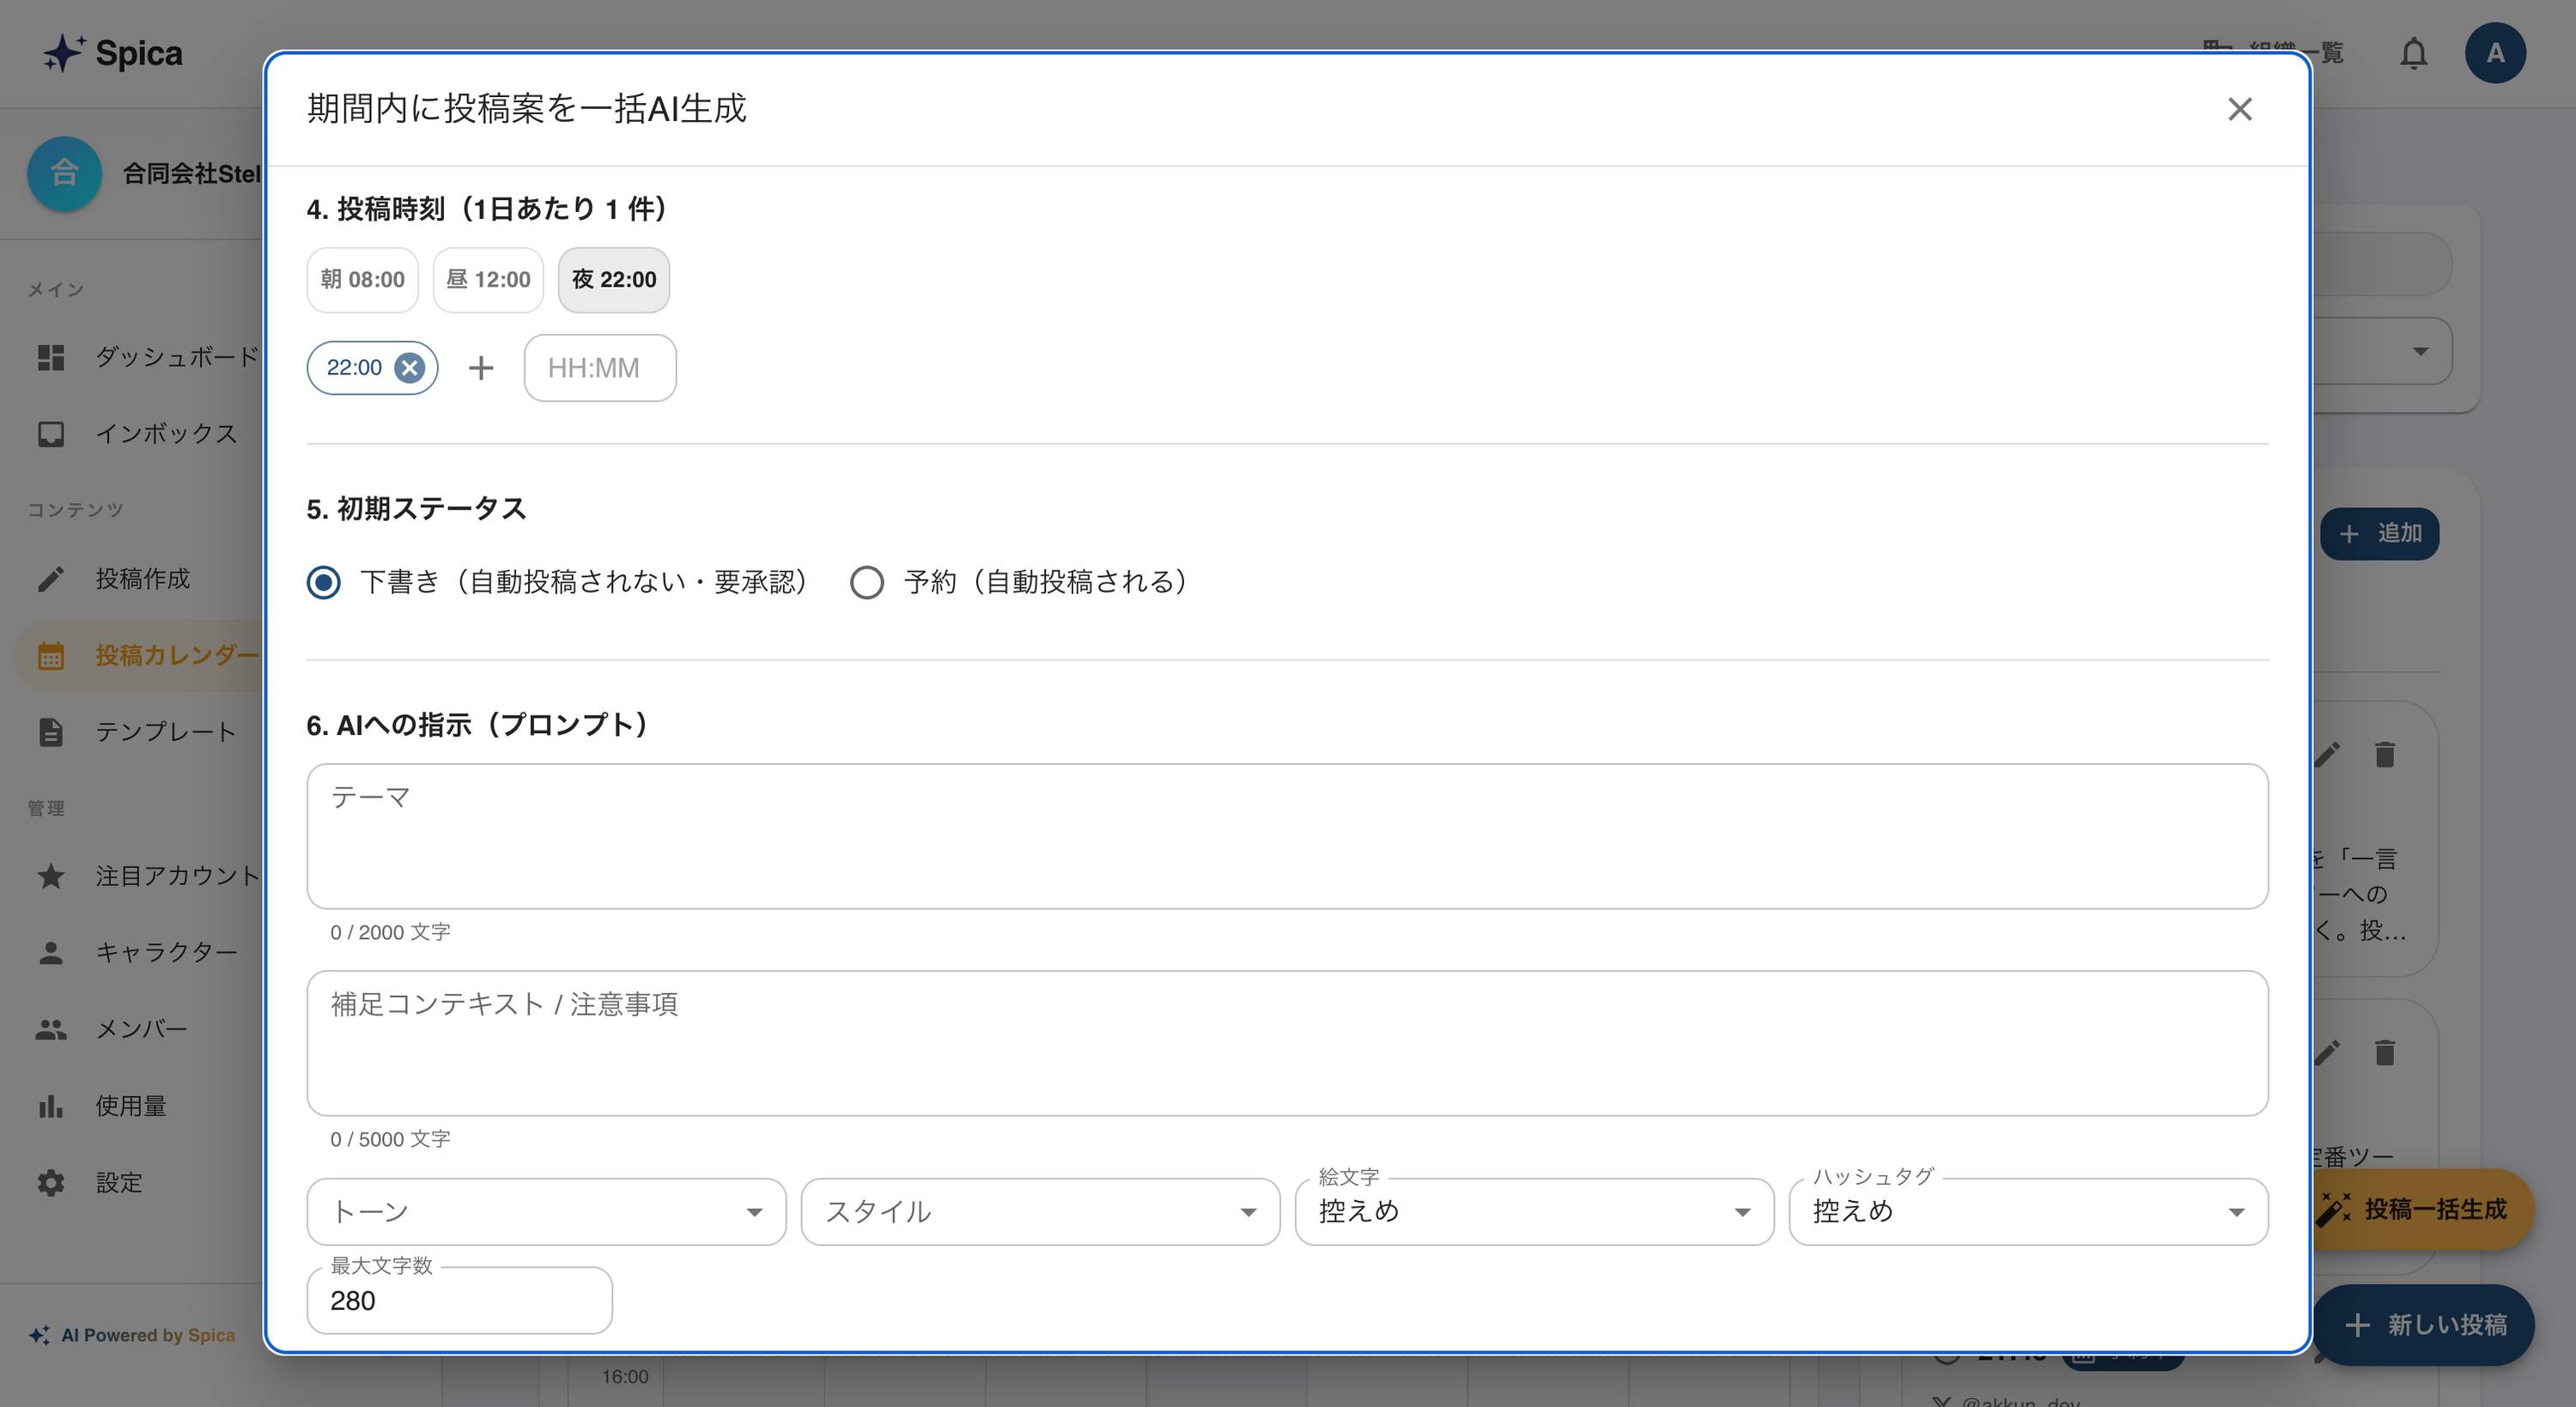Click the AI Powered by Spica footer

coord(133,1335)
